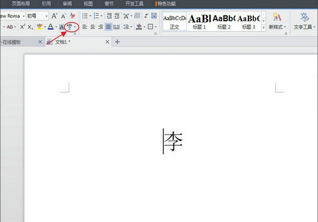Click the grow font size icon
The image size is (318, 222).
coord(54,16)
